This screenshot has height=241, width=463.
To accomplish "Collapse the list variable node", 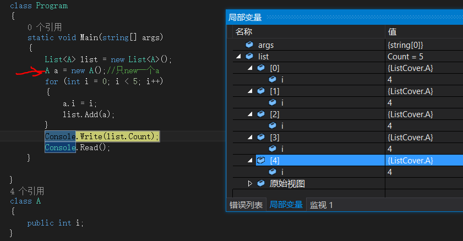I will click(x=238, y=56).
